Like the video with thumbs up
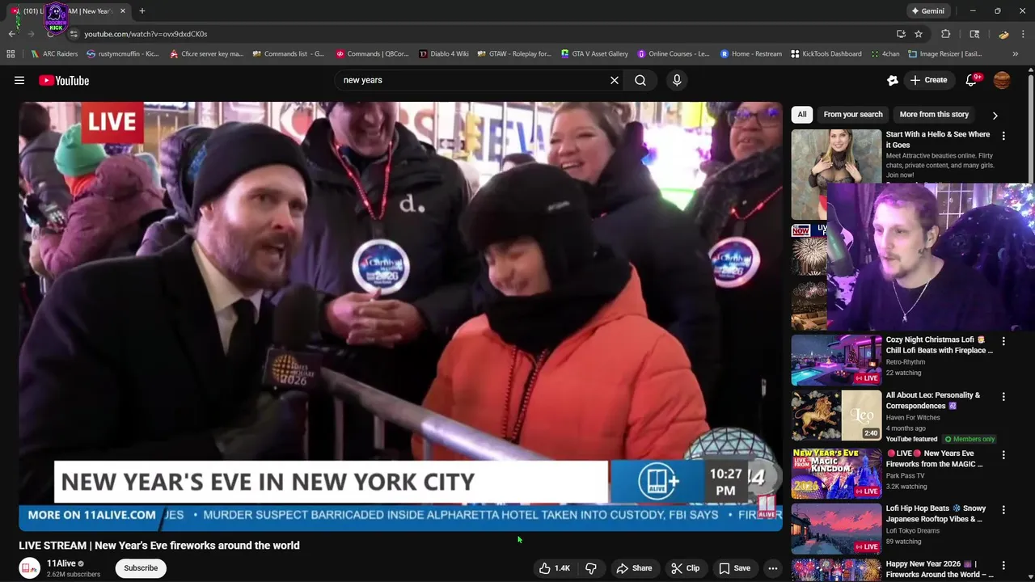The width and height of the screenshot is (1035, 582). click(555, 568)
